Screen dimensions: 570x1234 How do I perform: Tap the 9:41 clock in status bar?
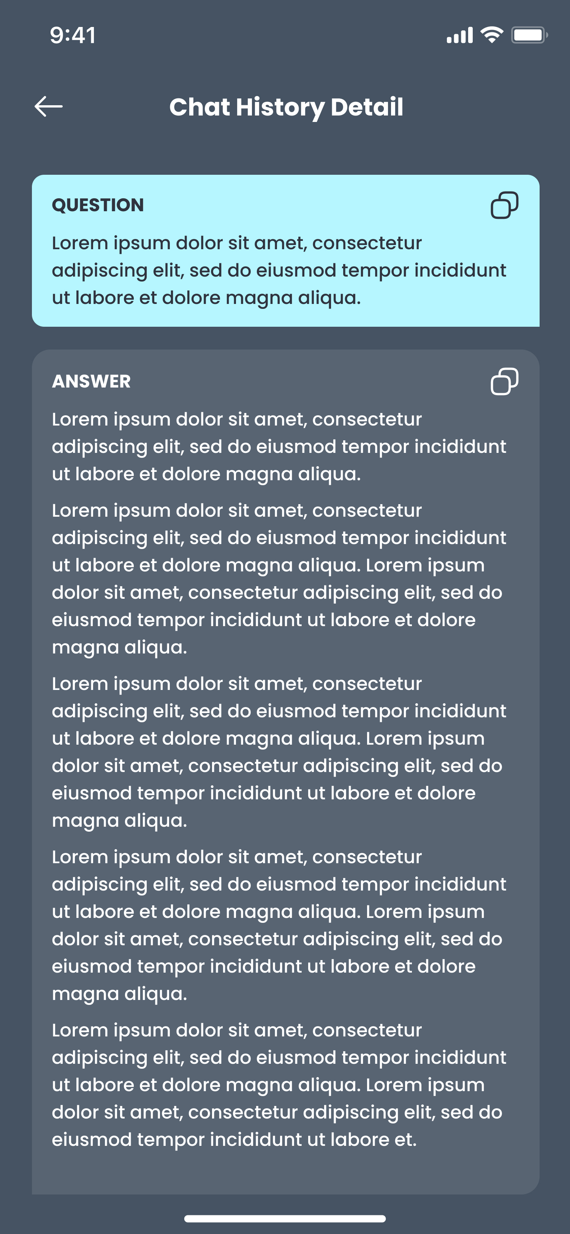point(73,35)
